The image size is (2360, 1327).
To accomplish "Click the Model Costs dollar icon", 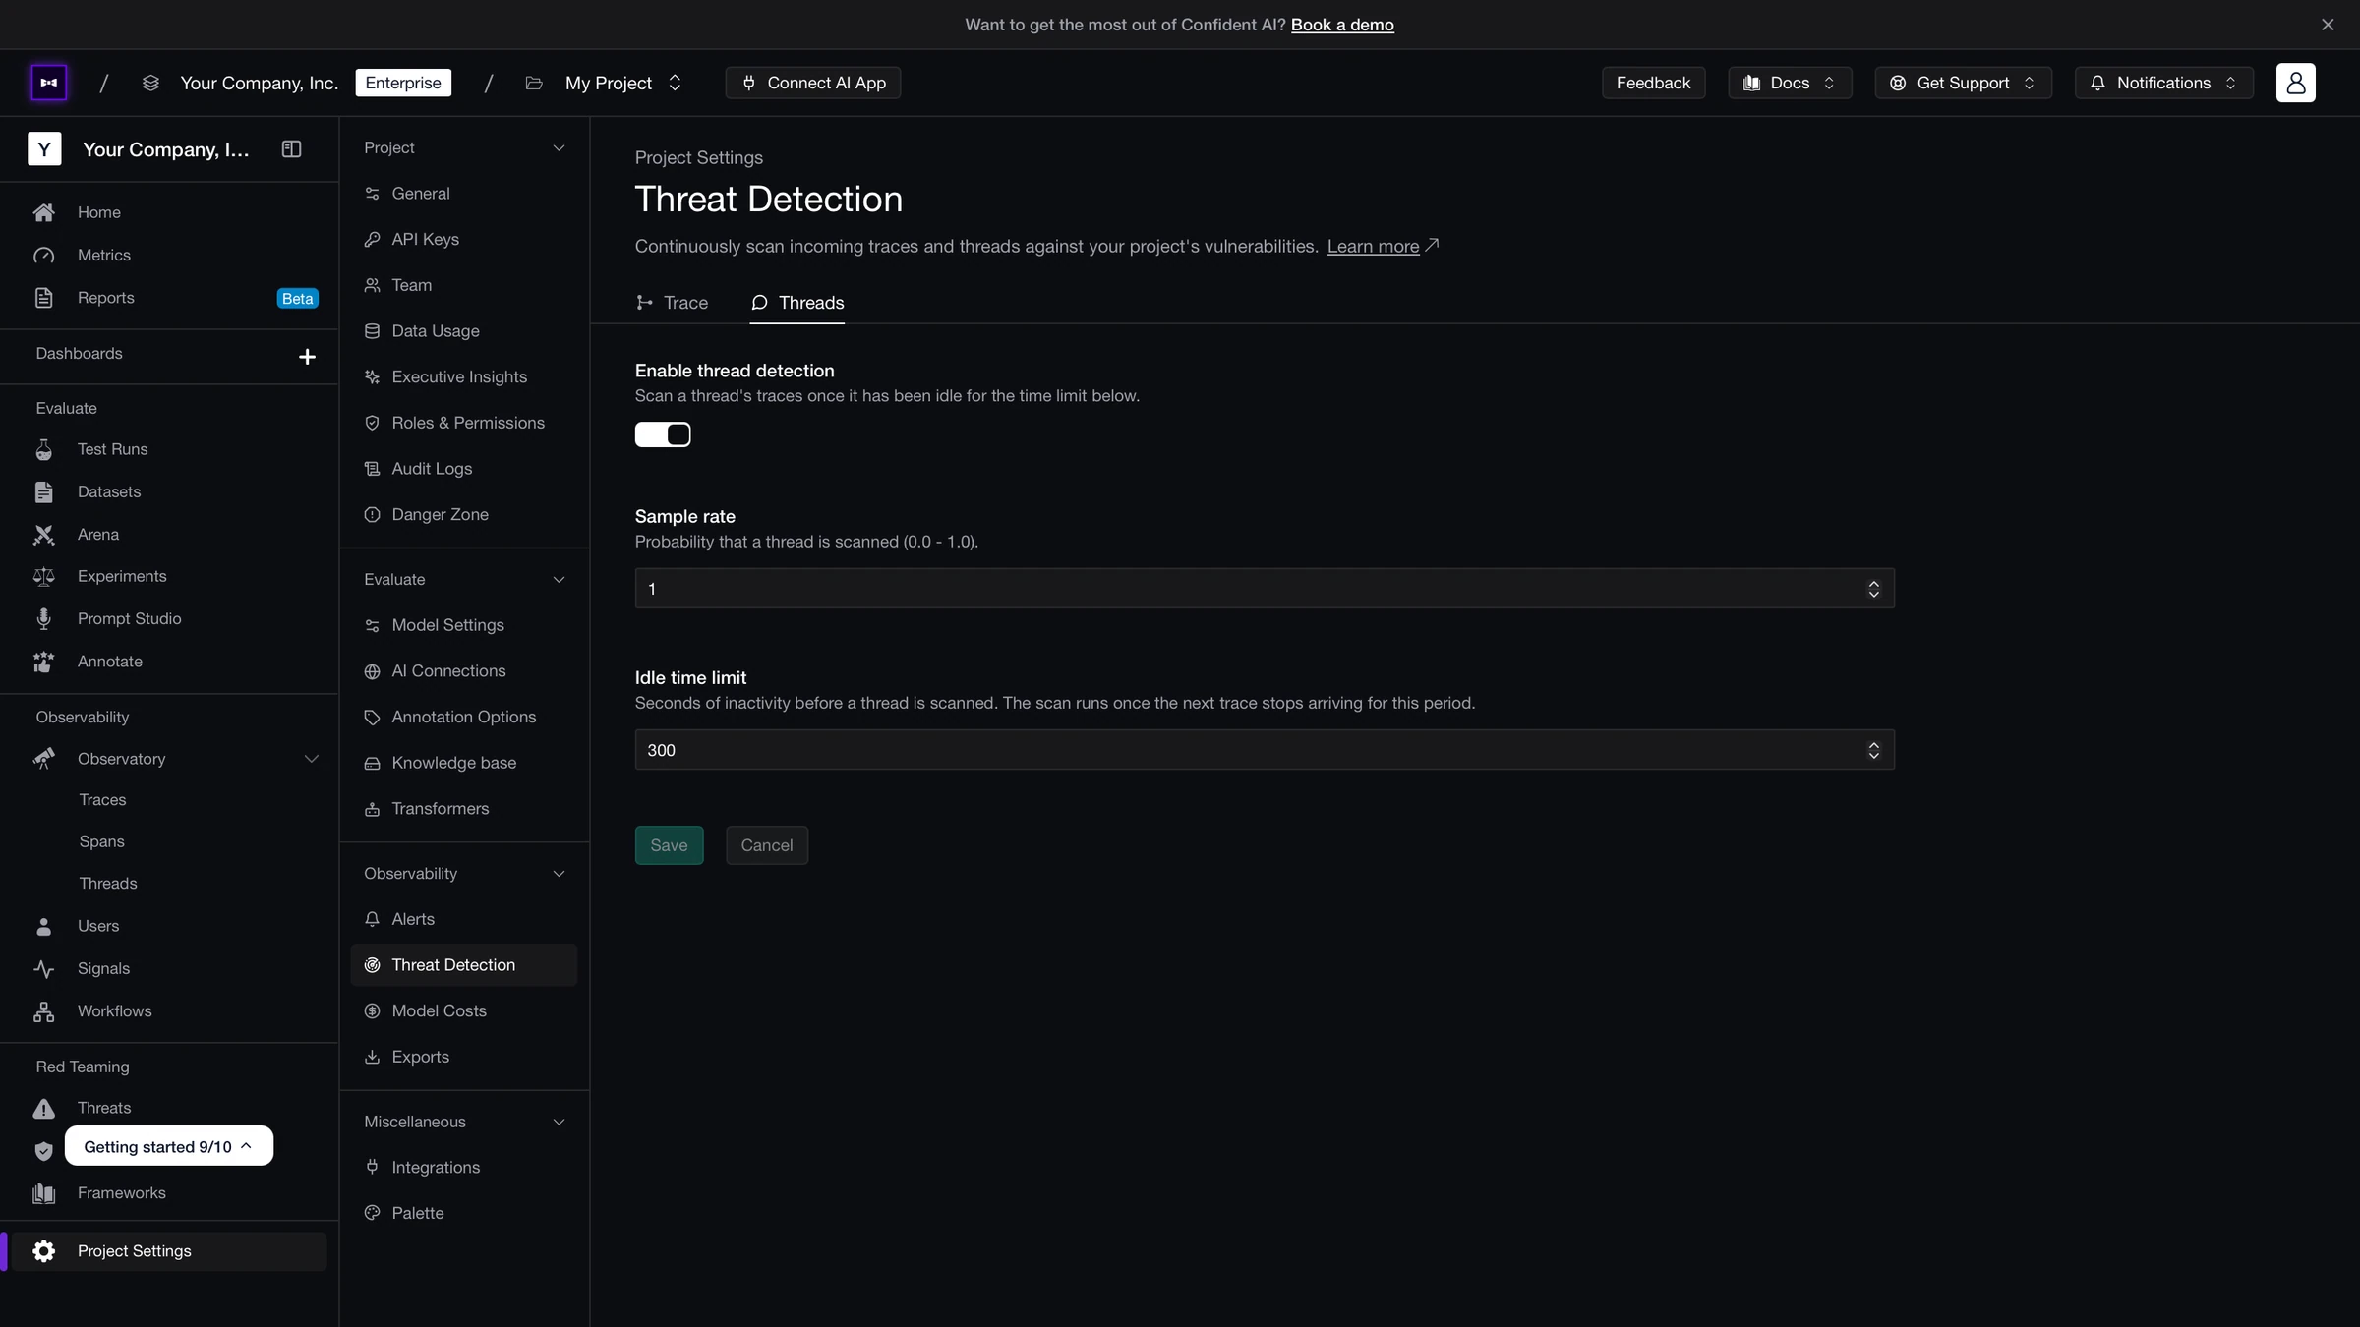I will pos(372,1011).
